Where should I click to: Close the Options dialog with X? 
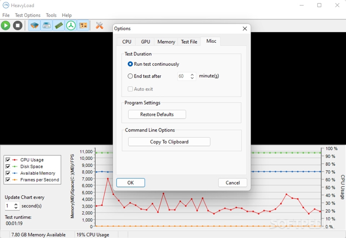[245, 29]
